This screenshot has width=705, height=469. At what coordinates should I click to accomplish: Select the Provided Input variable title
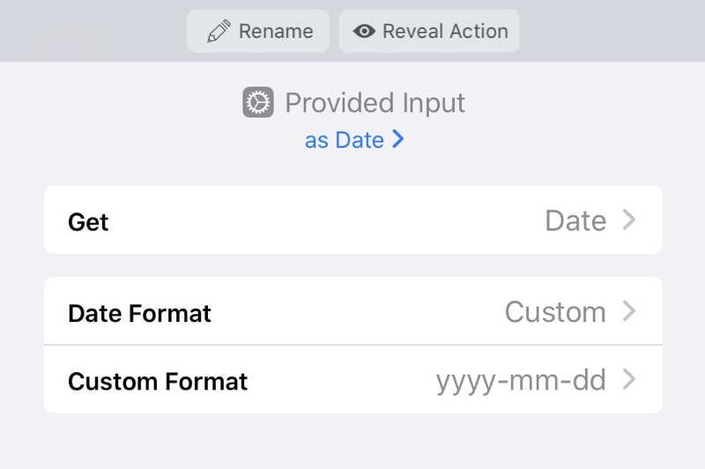pyautogui.click(x=375, y=103)
